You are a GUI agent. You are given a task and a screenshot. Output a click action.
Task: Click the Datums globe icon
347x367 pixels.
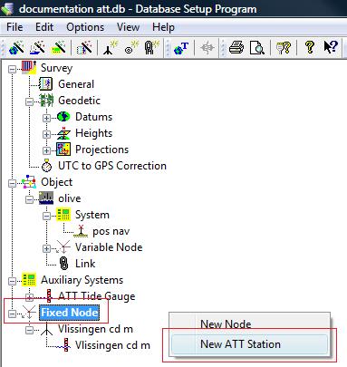(x=63, y=117)
